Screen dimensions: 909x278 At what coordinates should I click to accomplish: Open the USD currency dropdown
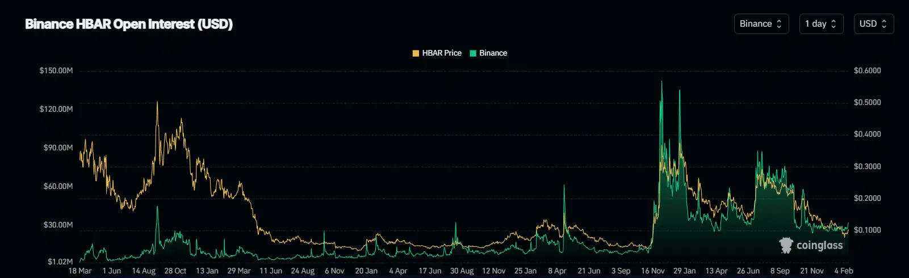874,24
